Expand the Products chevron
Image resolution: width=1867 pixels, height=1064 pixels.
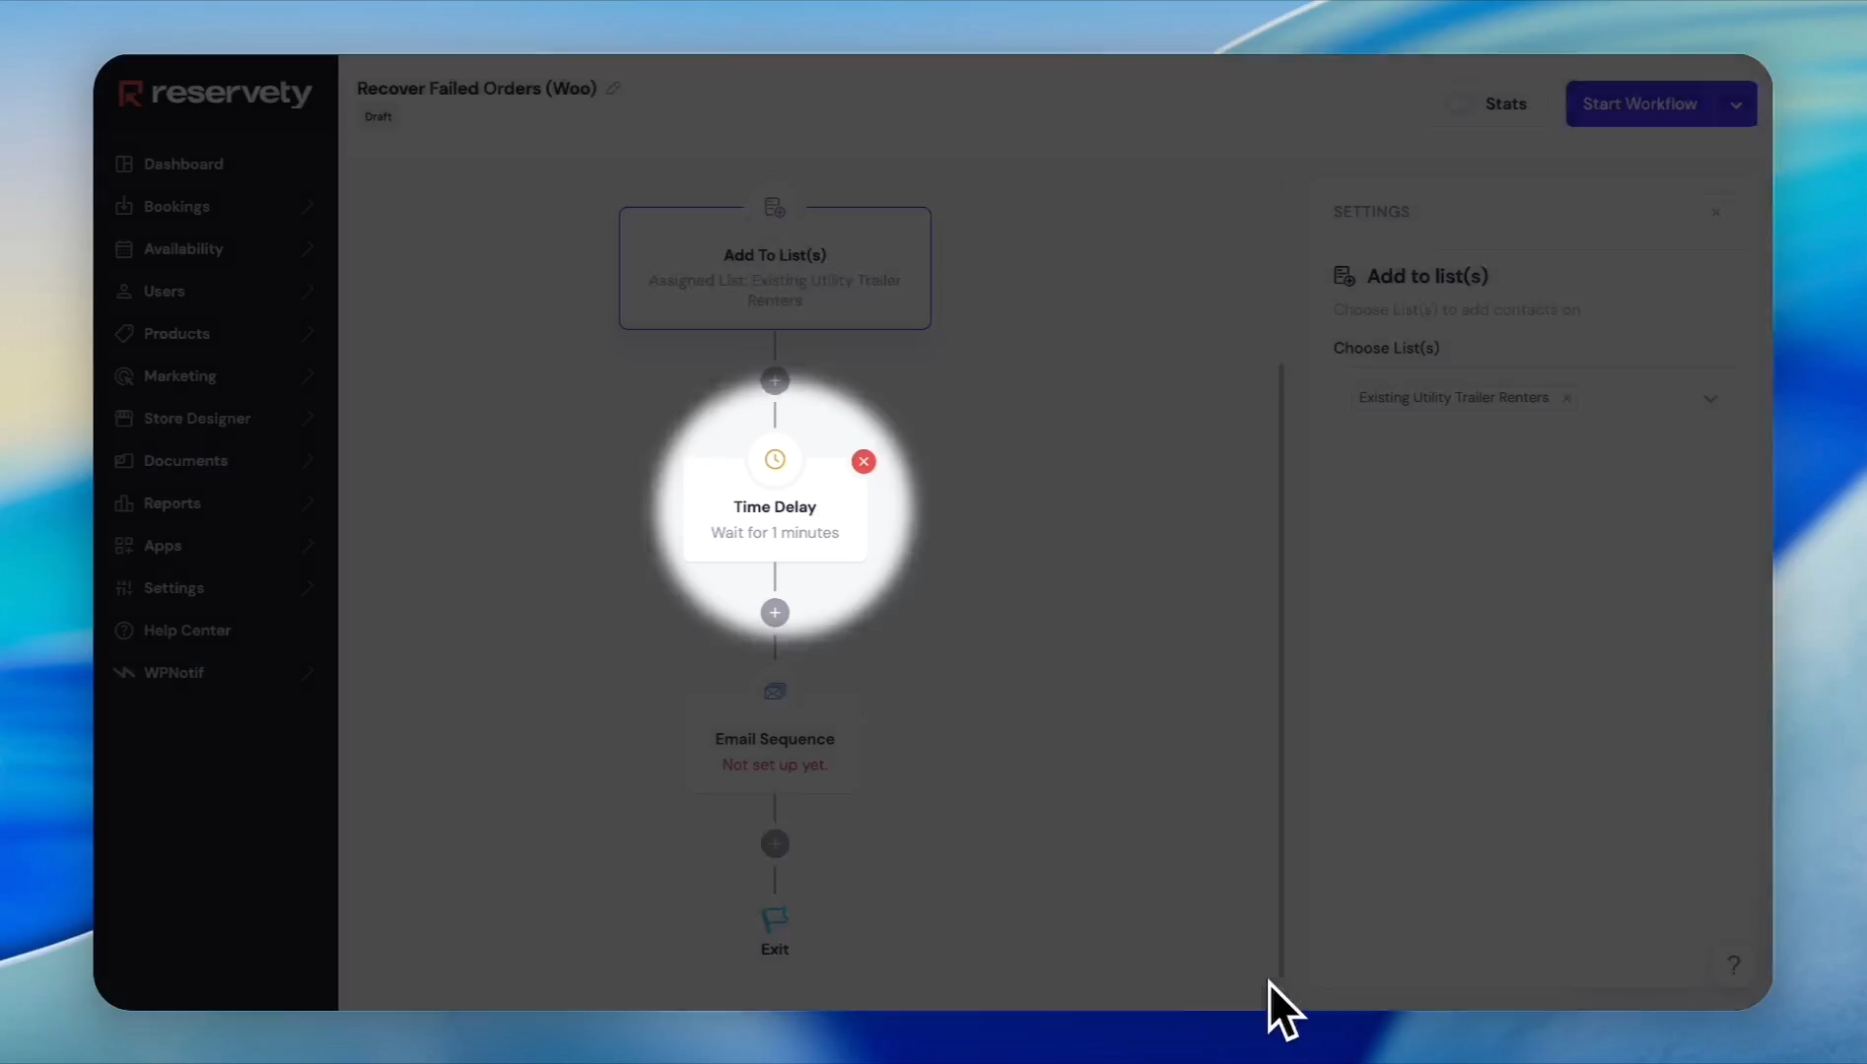pyautogui.click(x=308, y=333)
